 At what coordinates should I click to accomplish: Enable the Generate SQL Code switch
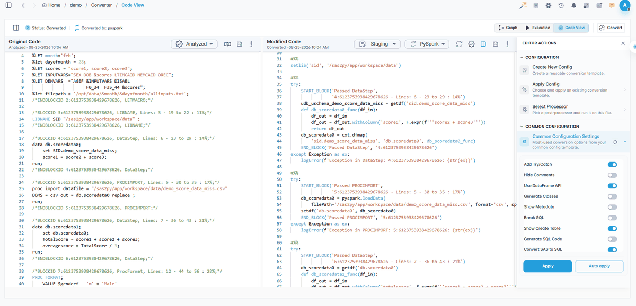(612, 239)
